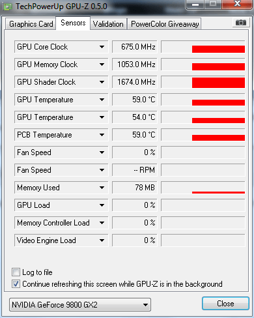Screen dimensions: 254x318
Task: Open the Memory Used sensor dropdown
Action: pos(61,188)
